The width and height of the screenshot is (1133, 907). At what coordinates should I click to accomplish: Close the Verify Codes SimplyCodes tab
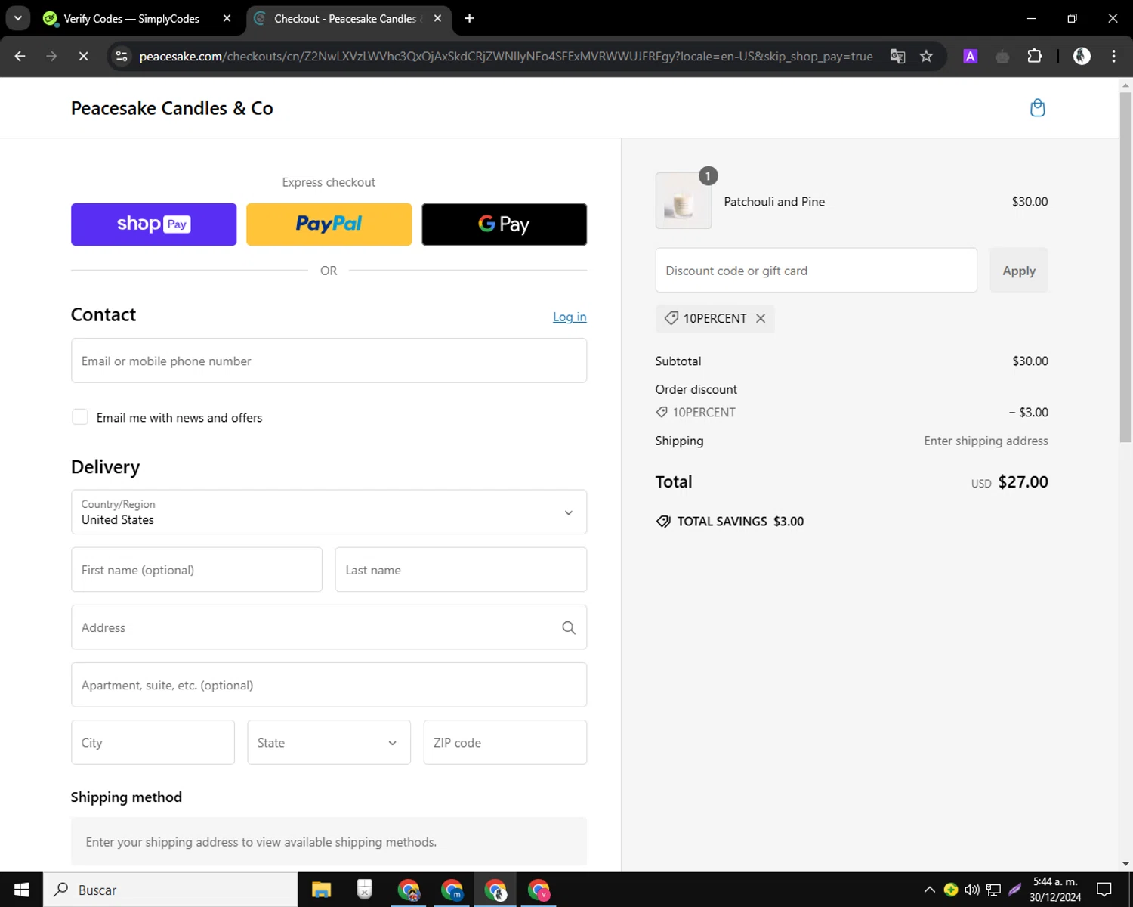pos(227,18)
